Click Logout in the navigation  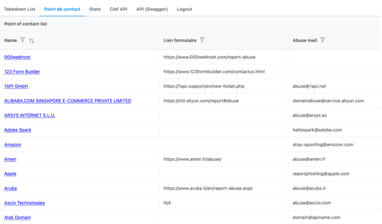[x=184, y=9]
